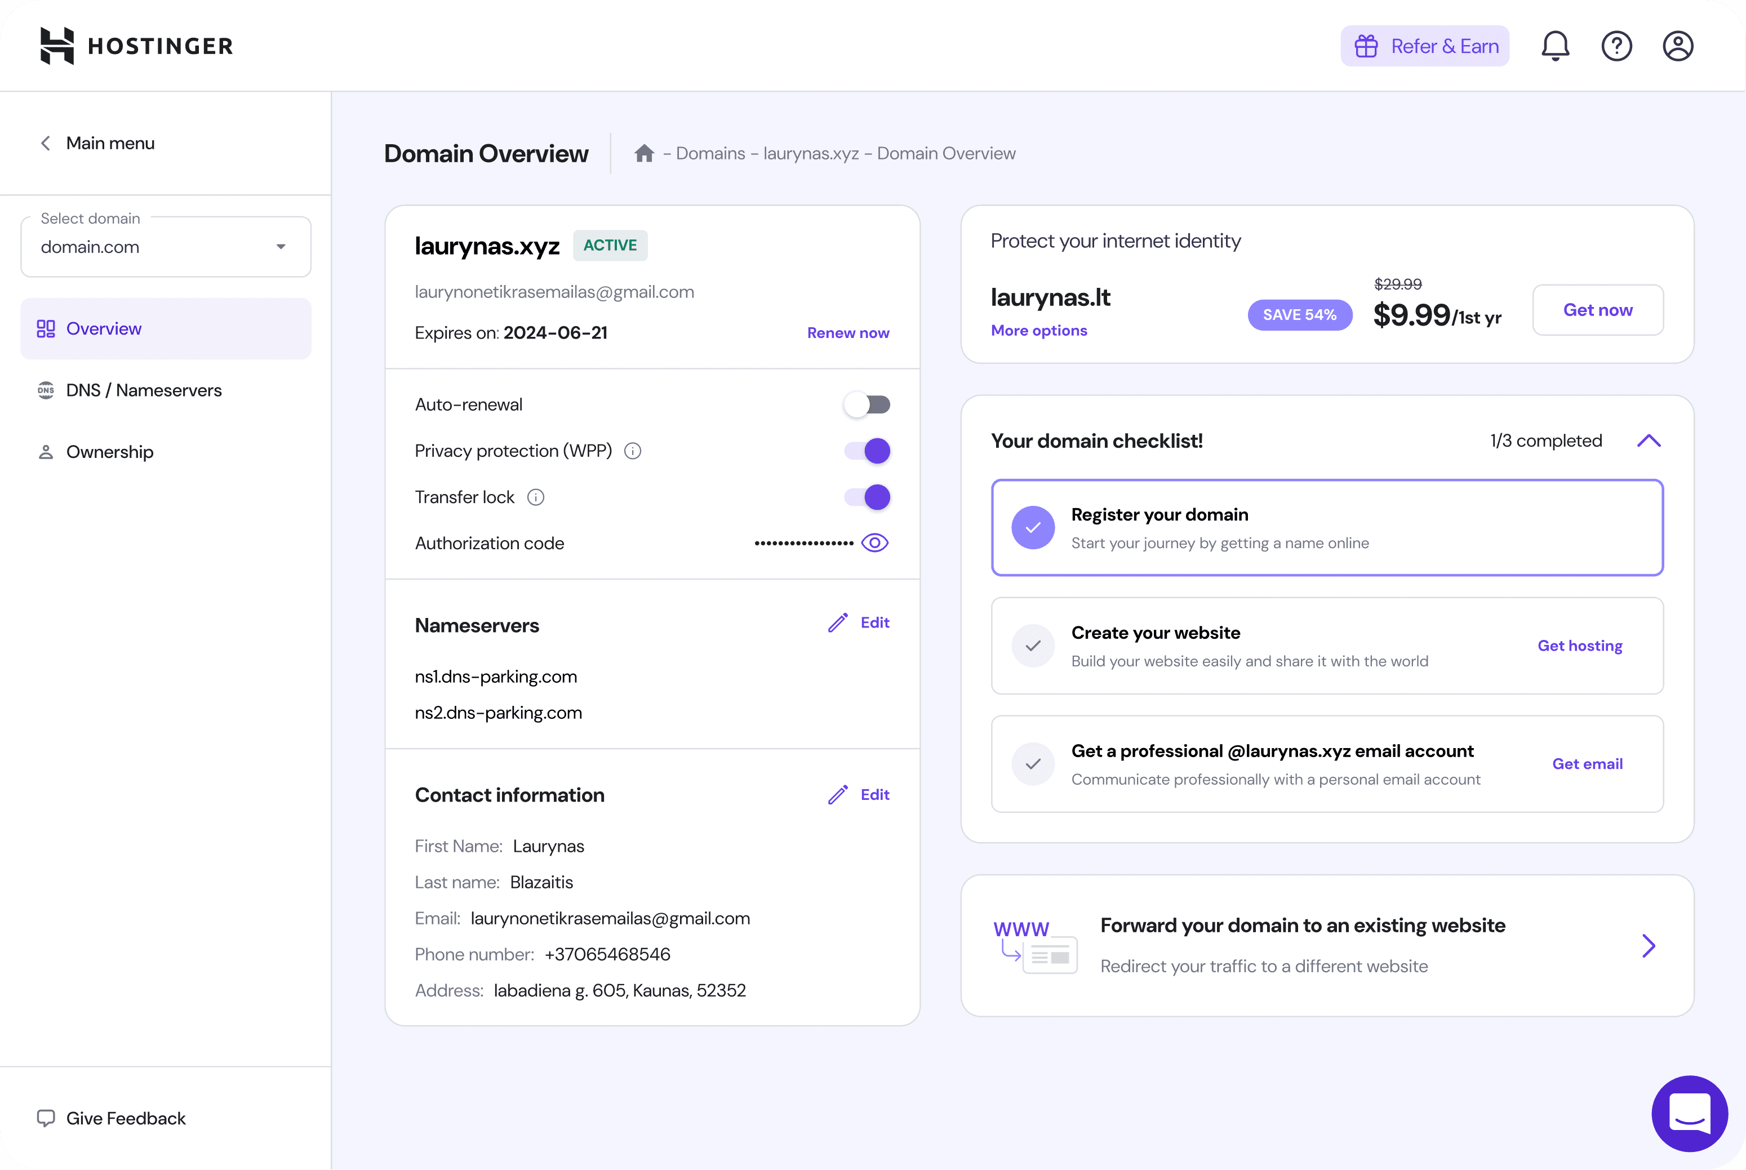Click the Domain Overview page heading
The image size is (1746, 1170).
click(486, 154)
